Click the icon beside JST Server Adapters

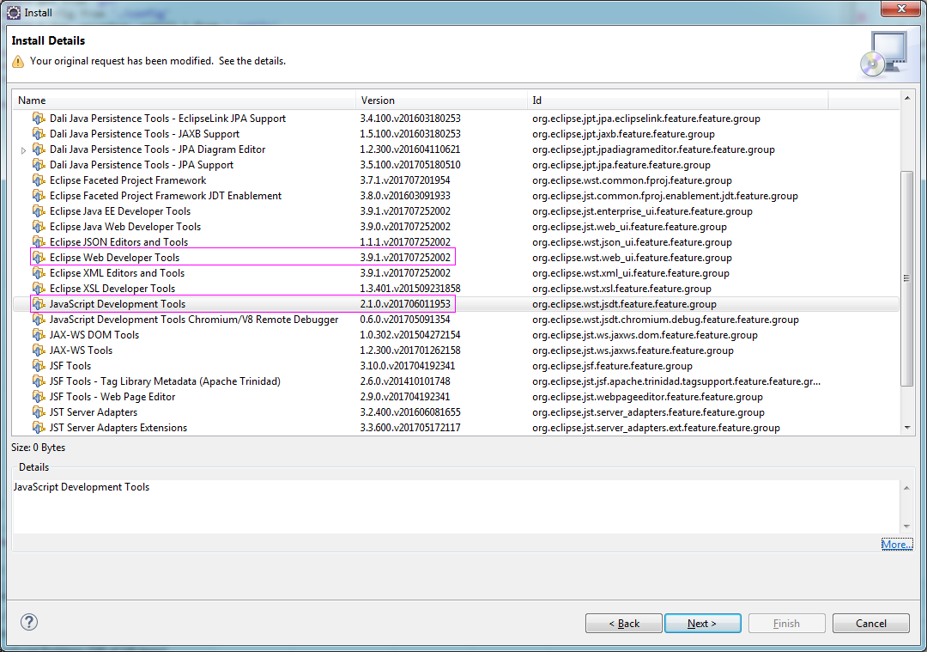[x=39, y=412]
